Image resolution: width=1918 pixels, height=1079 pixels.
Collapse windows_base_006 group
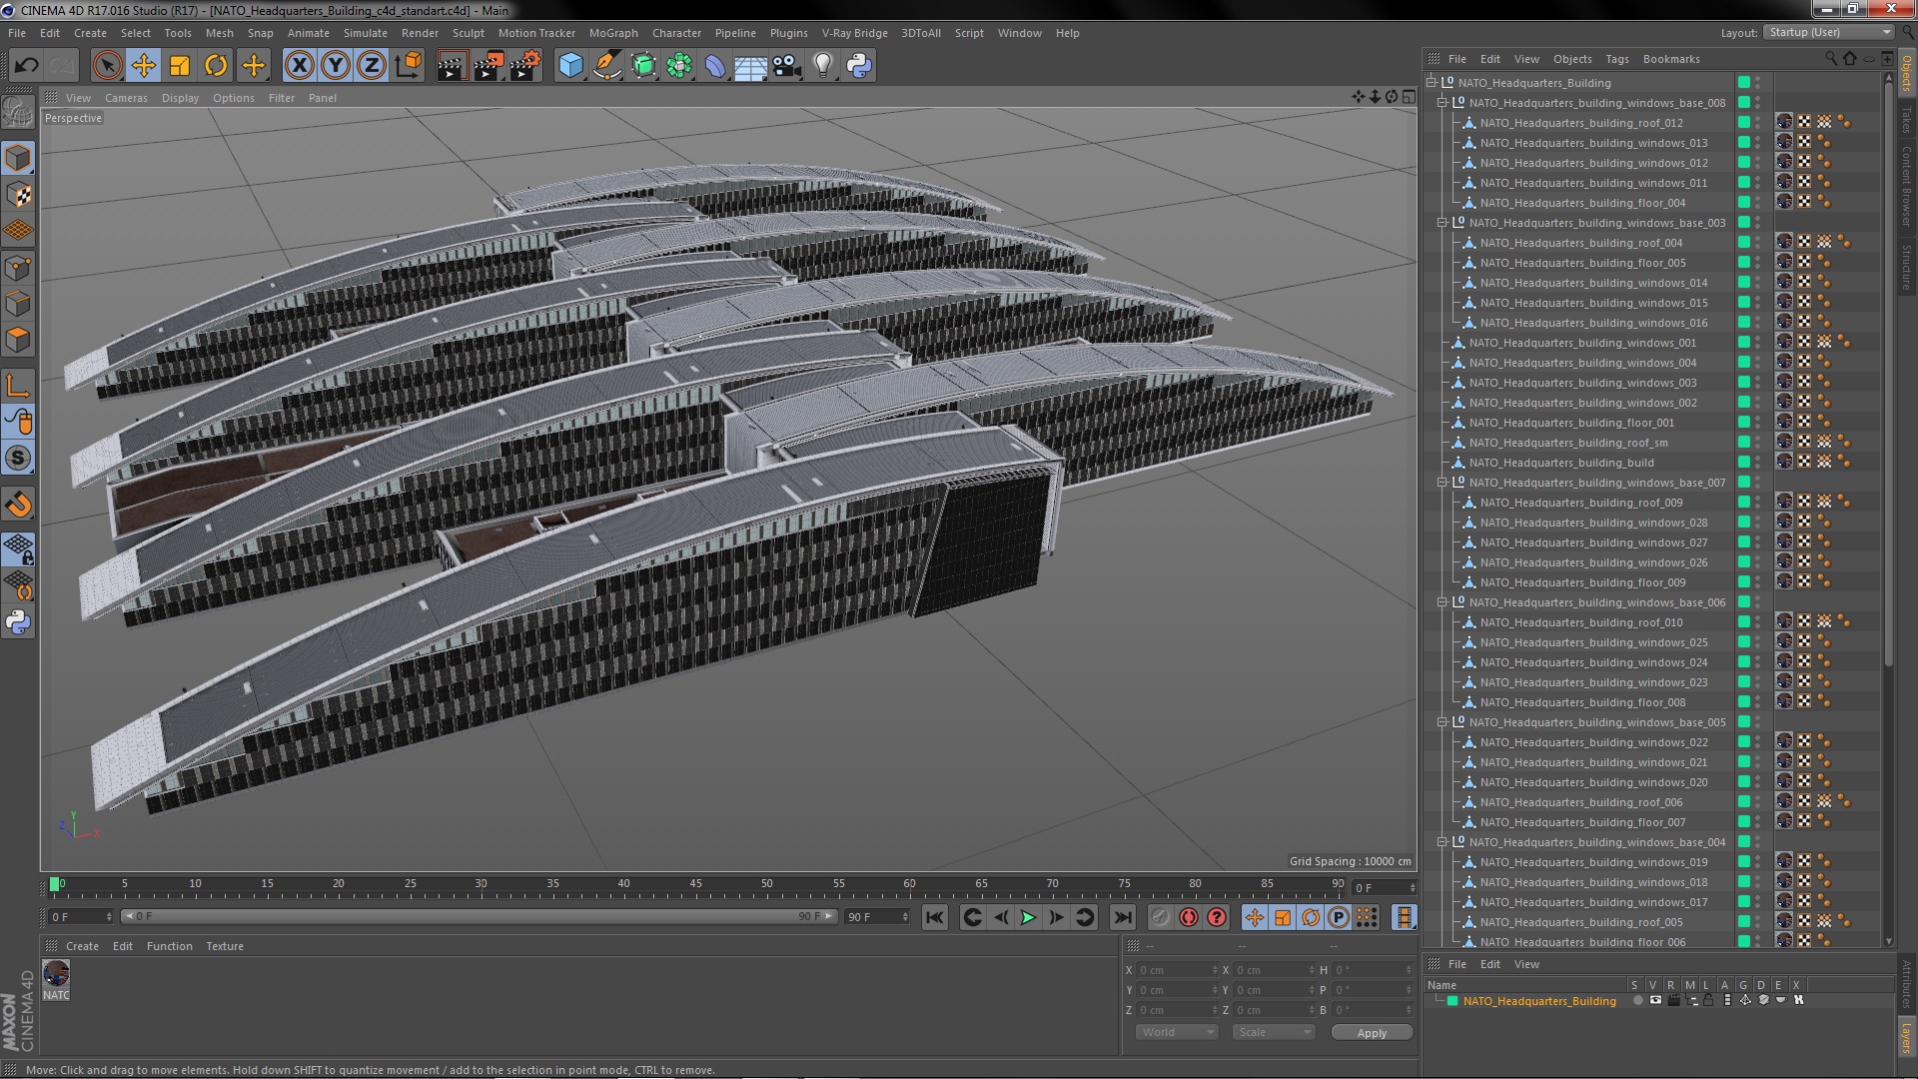click(x=1442, y=602)
